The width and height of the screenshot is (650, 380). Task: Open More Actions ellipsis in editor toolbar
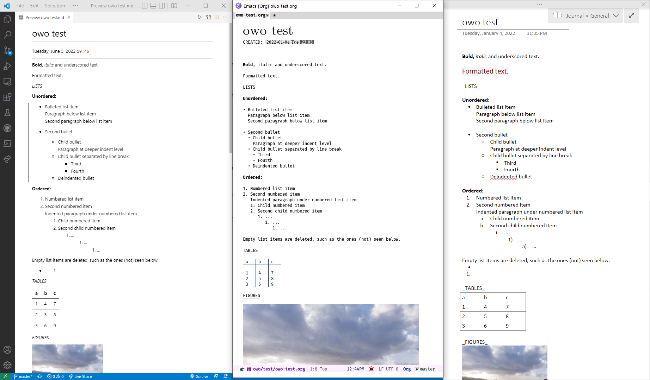pos(225,17)
